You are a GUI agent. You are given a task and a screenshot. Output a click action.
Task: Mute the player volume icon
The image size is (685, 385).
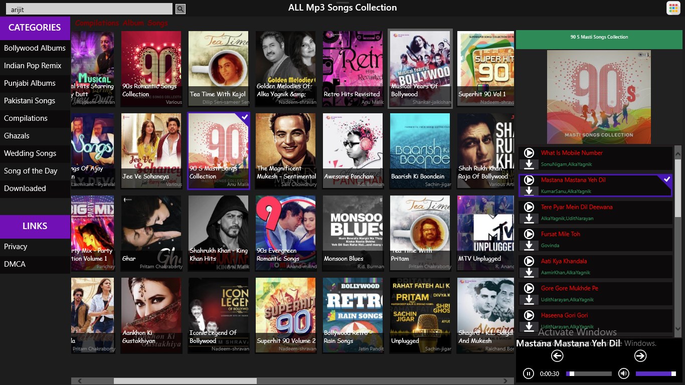pyautogui.click(x=623, y=373)
